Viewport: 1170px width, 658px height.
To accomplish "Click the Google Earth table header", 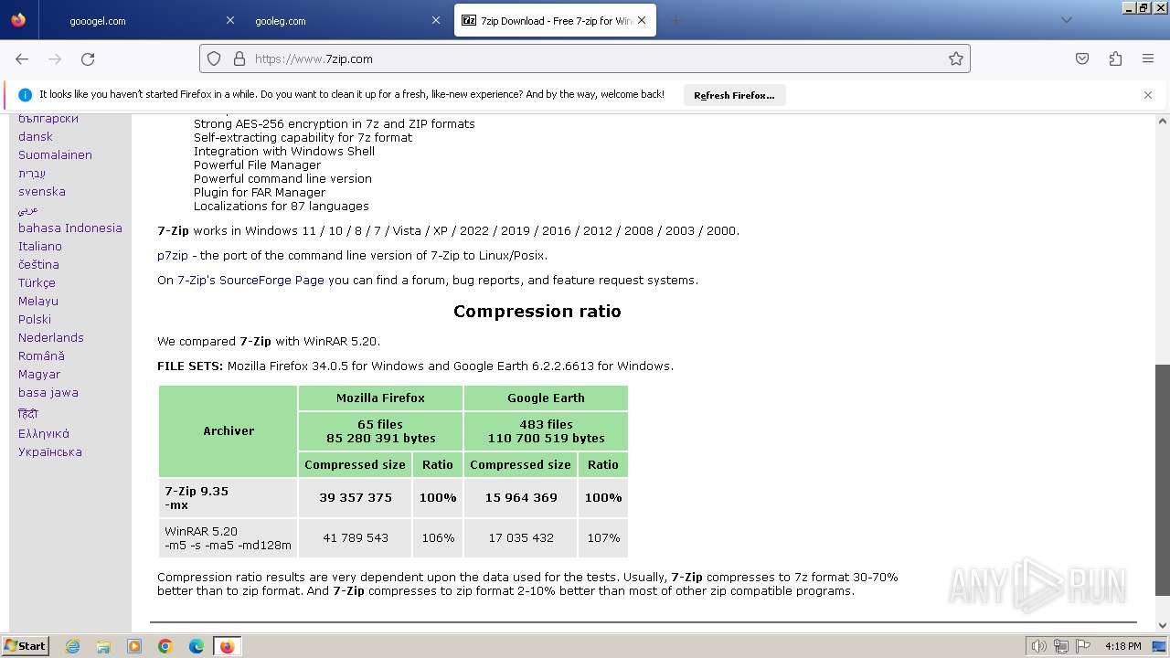I will coord(546,398).
